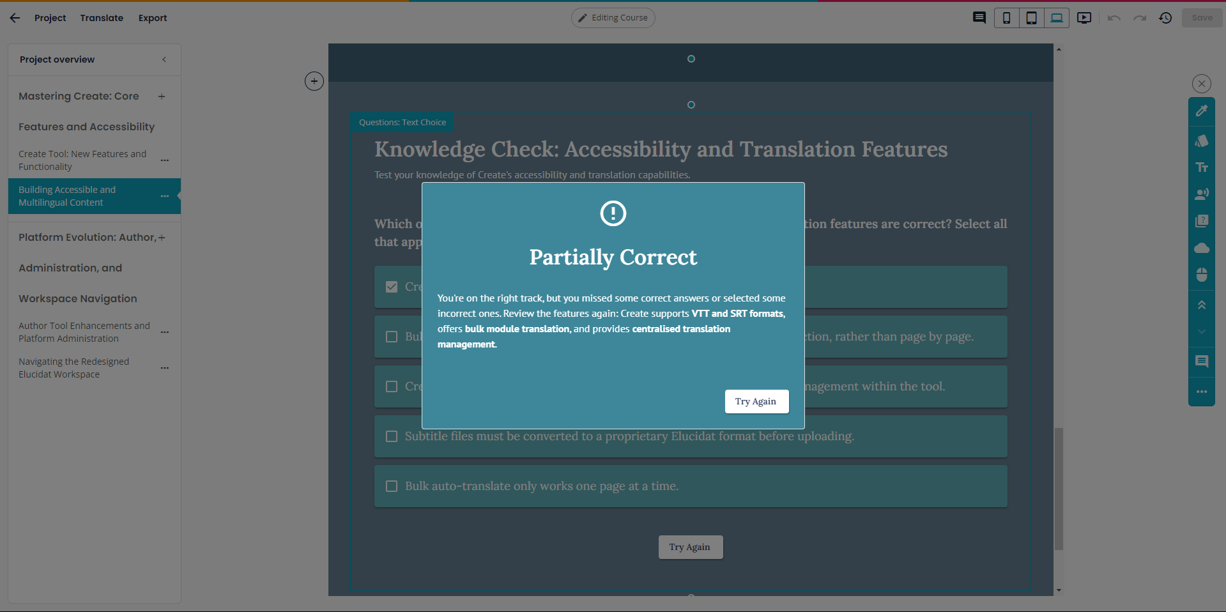Open the course preview play icon
The image size is (1226, 612).
click(x=1084, y=18)
